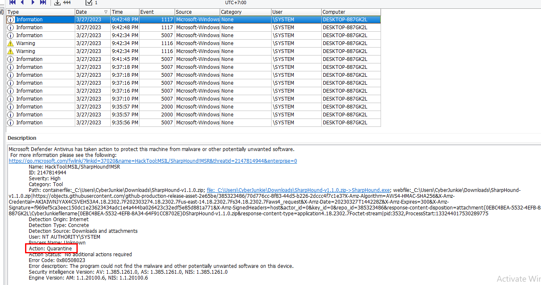Jump to the last event icon

click(x=43, y=3)
